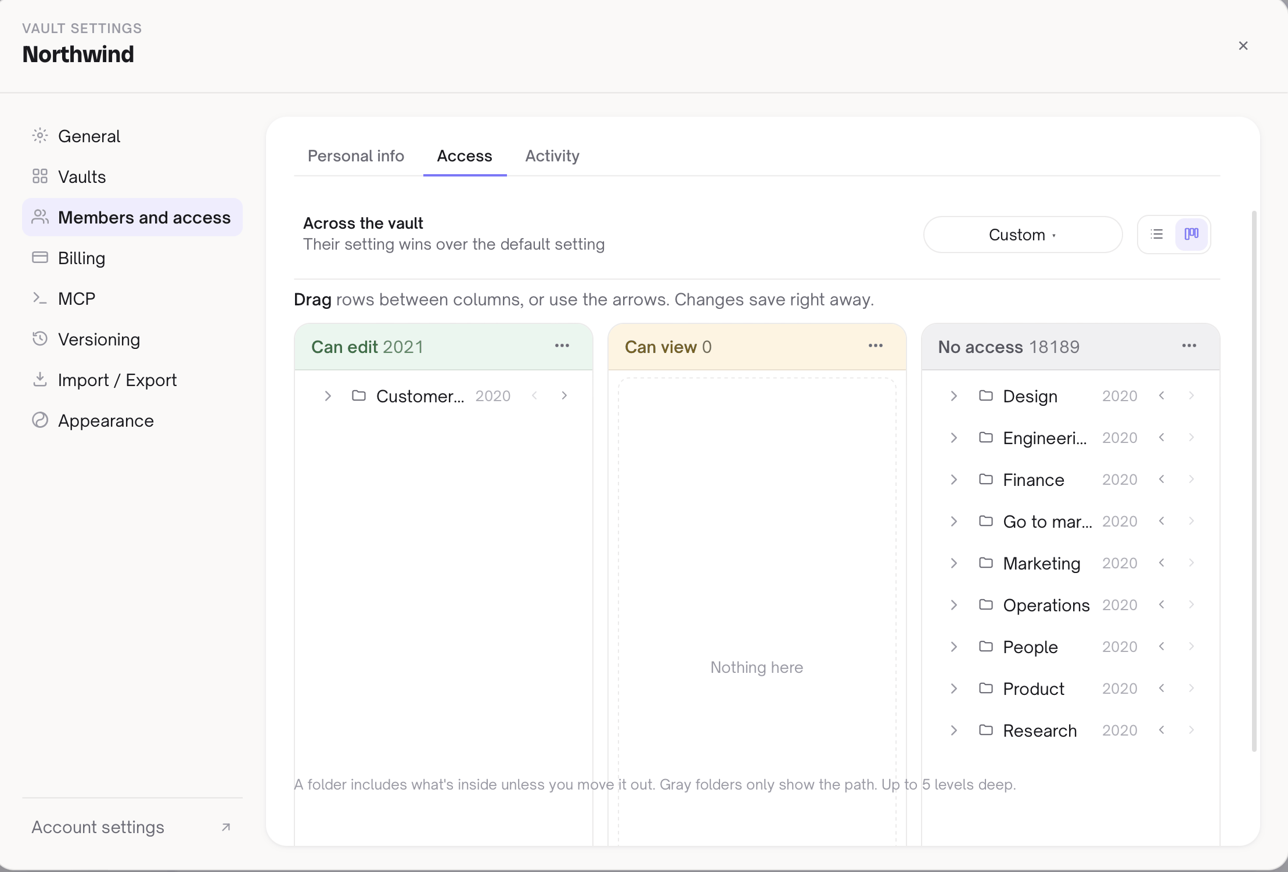Move People folder left with arrow

[x=1161, y=647]
